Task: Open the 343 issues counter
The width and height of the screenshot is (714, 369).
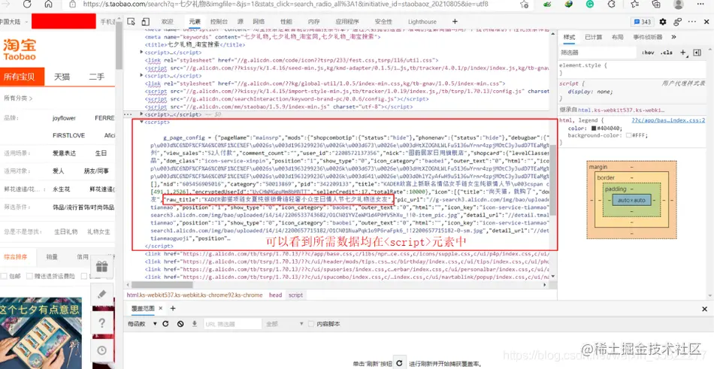Action: pyautogui.click(x=643, y=22)
